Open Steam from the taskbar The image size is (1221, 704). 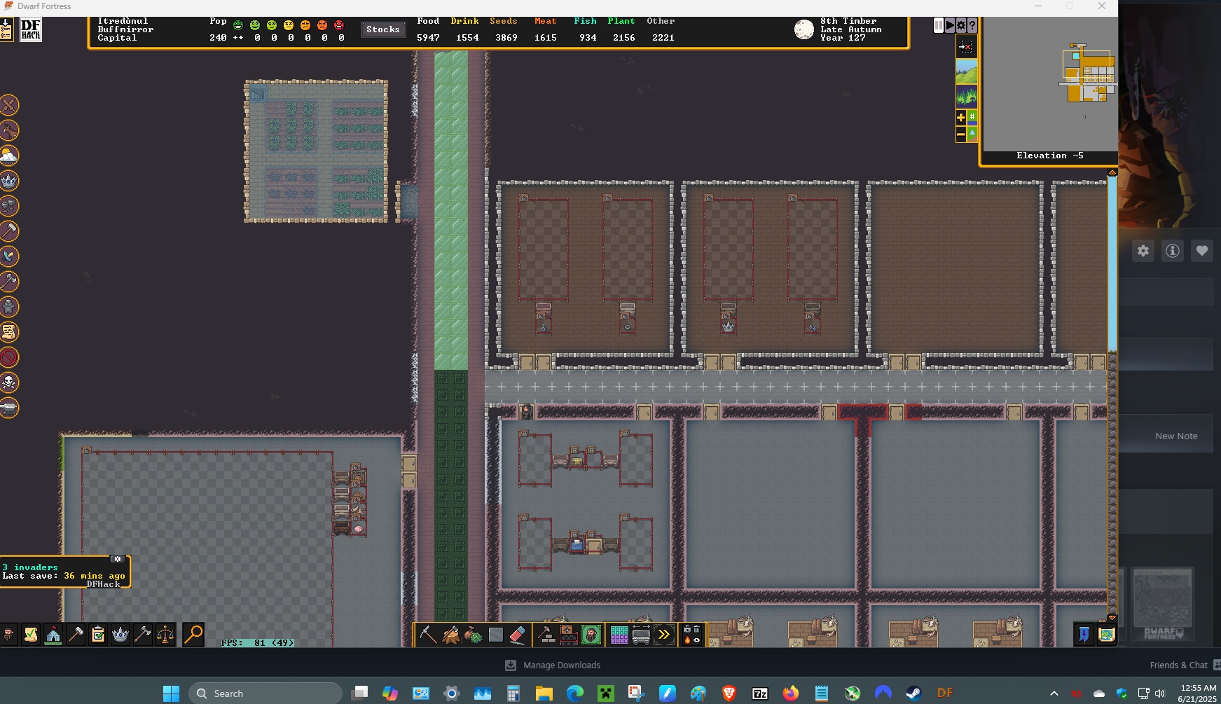pyautogui.click(x=913, y=693)
